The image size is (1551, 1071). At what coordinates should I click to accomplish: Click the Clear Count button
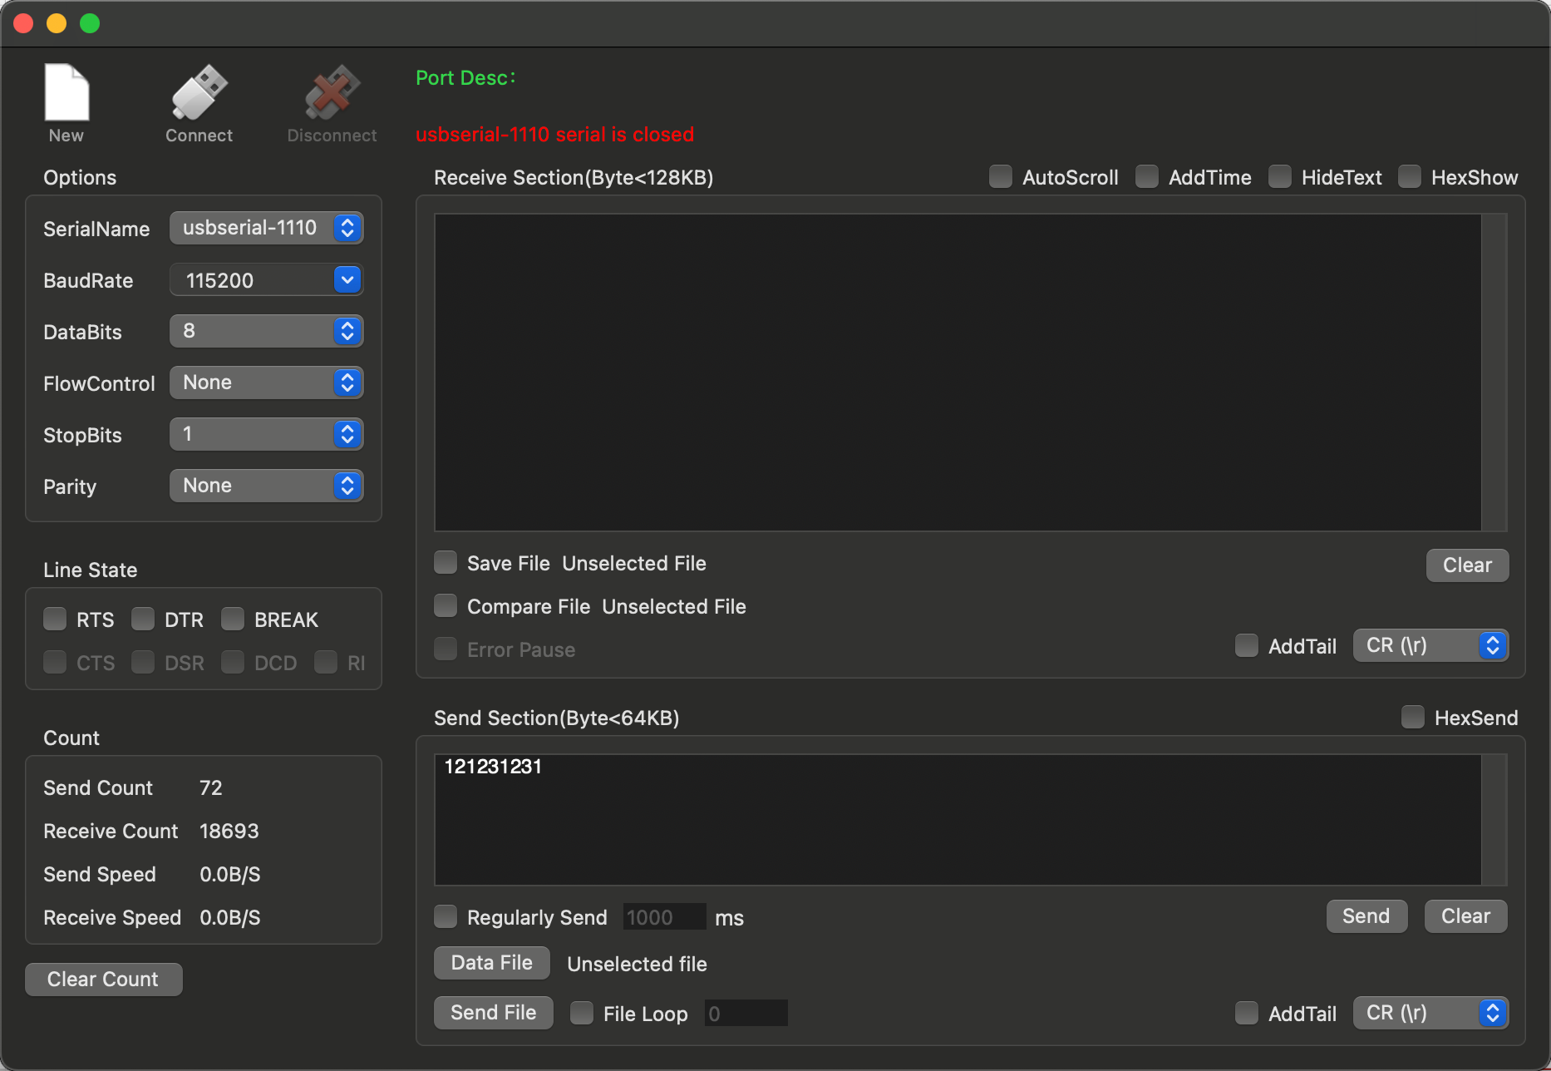pos(103,980)
